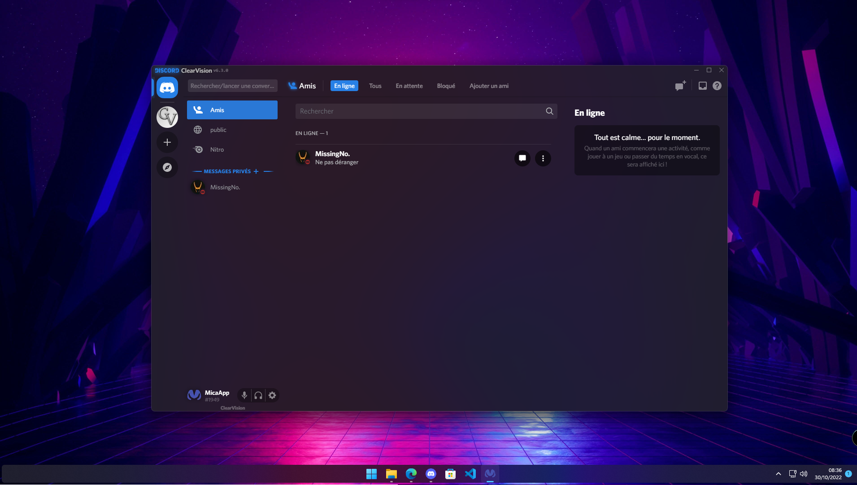This screenshot has height=485, width=857.
Task: Switch to En ligne tab
Action: pos(344,86)
